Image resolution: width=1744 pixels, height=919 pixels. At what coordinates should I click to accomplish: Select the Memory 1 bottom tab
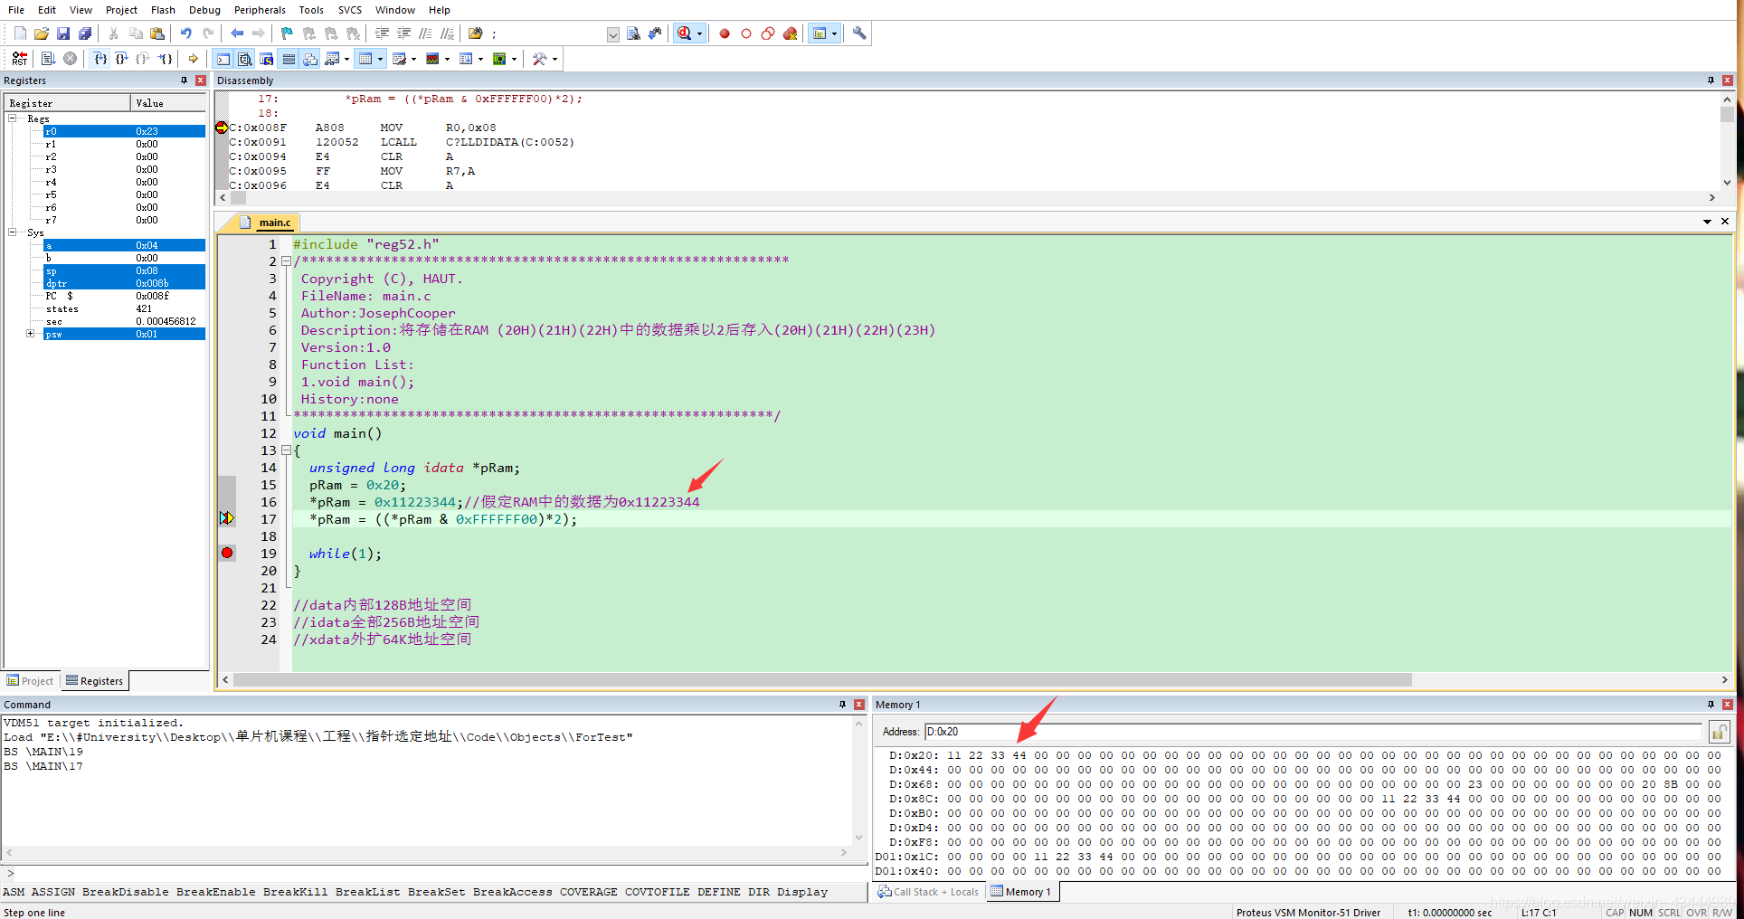point(1021,892)
